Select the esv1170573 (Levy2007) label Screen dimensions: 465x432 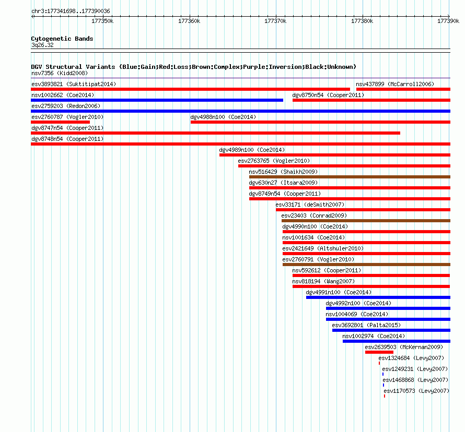tap(416, 391)
